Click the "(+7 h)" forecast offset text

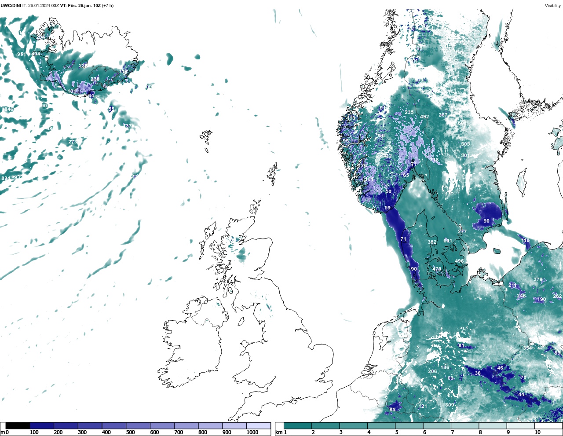coord(108,6)
